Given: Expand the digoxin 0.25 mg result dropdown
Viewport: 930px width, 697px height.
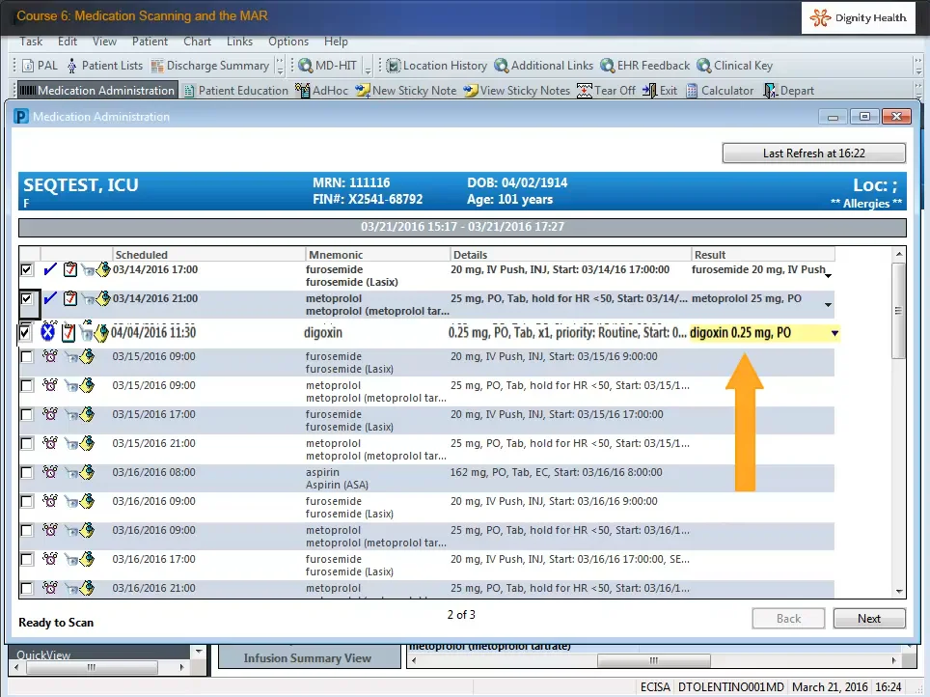Looking at the screenshot, I should 834,333.
